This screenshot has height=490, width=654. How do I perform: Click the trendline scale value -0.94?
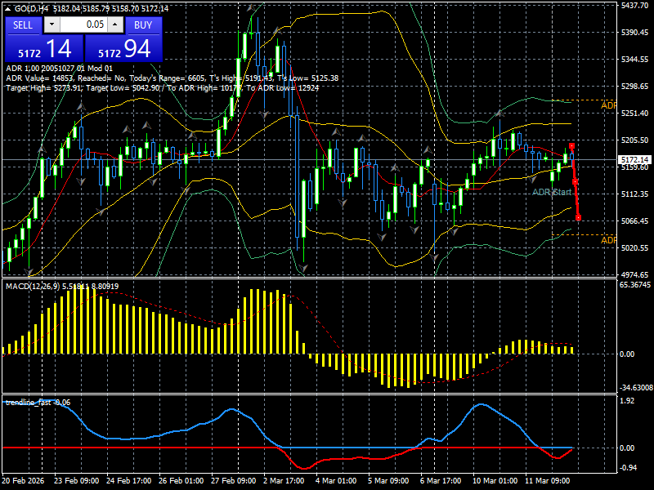coord(629,467)
